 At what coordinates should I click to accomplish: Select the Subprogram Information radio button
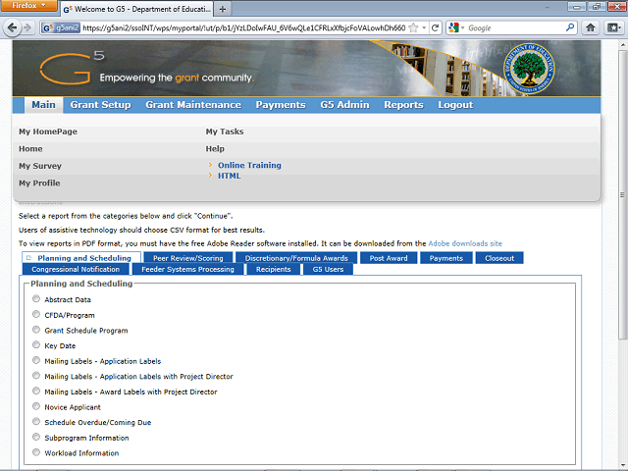(36, 437)
